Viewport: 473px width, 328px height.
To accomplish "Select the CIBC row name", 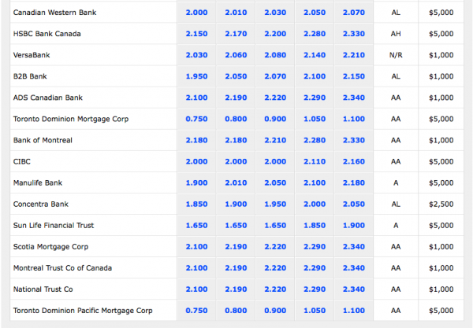I will [24, 161].
